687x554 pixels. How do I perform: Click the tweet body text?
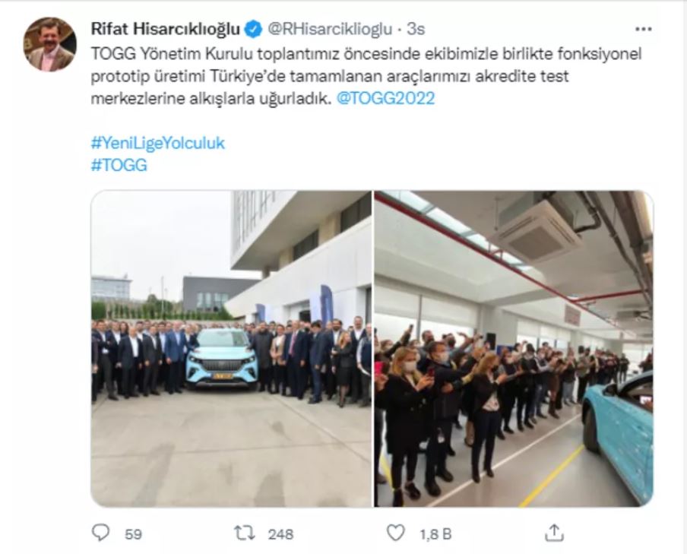coord(366,76)
